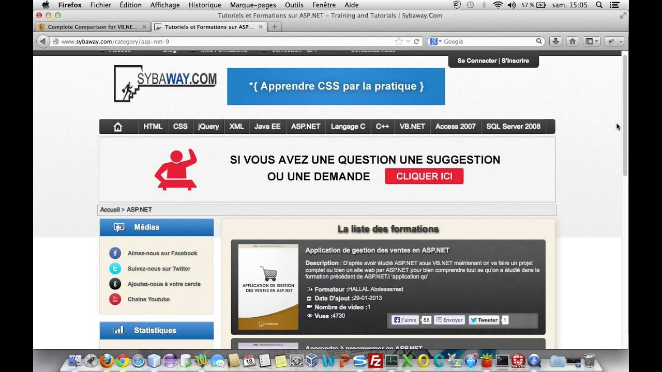662x372 pixels.
Task: Click the Sybaway home icon in navbar
Action: tap(118, 127)
